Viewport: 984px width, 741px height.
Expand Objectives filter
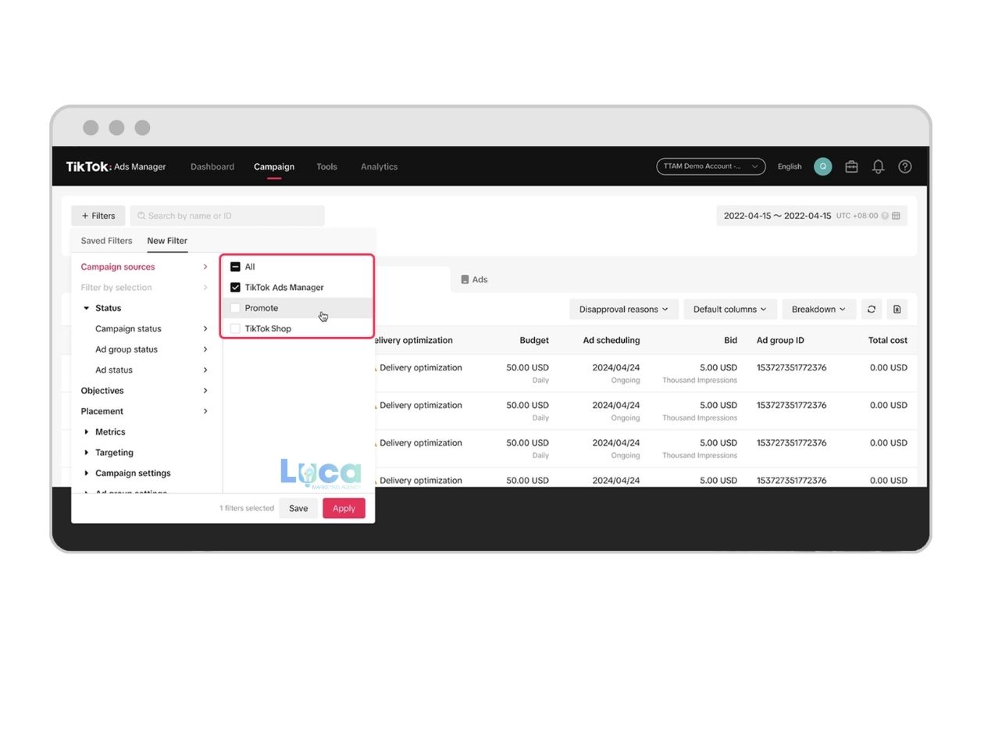[144, 390]
